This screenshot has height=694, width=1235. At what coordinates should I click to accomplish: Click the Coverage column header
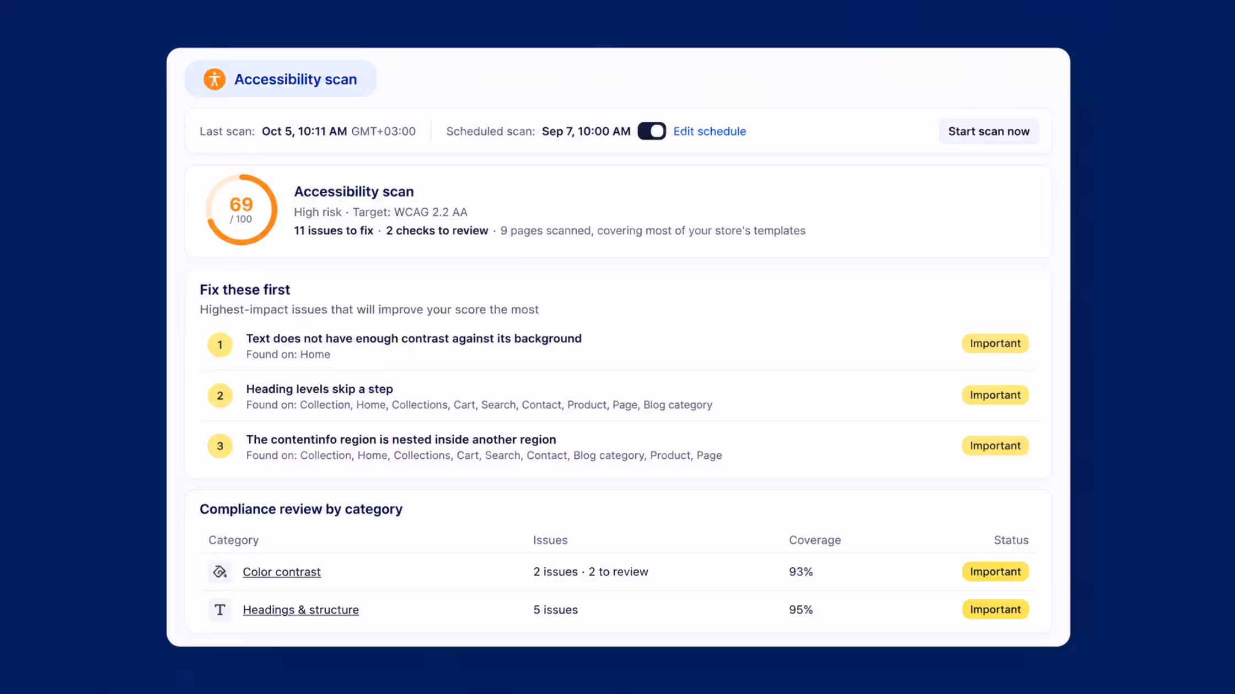pyautogui.click(x=815, y=540)
